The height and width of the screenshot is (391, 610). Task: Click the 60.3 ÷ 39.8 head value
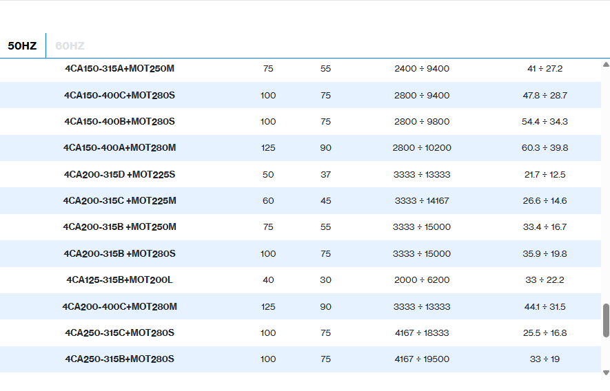pyautogui.click(x=545, y=148)
